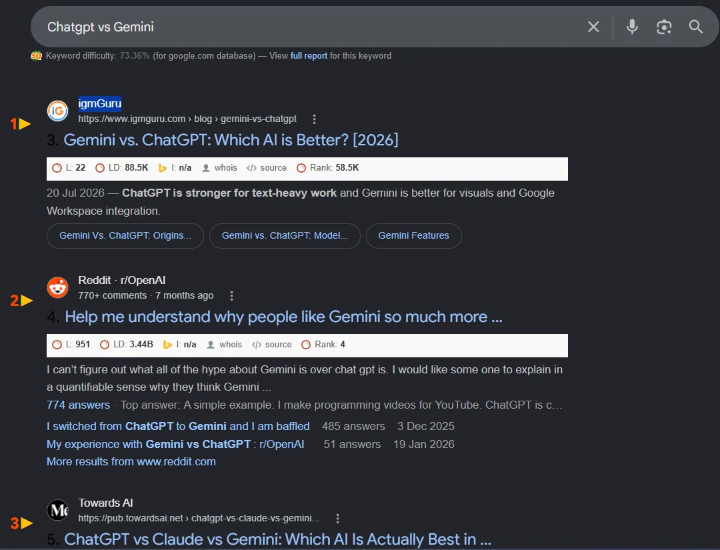Open the three-dot menu for Reddit result

pyautogui.click(x=231, y=296)
